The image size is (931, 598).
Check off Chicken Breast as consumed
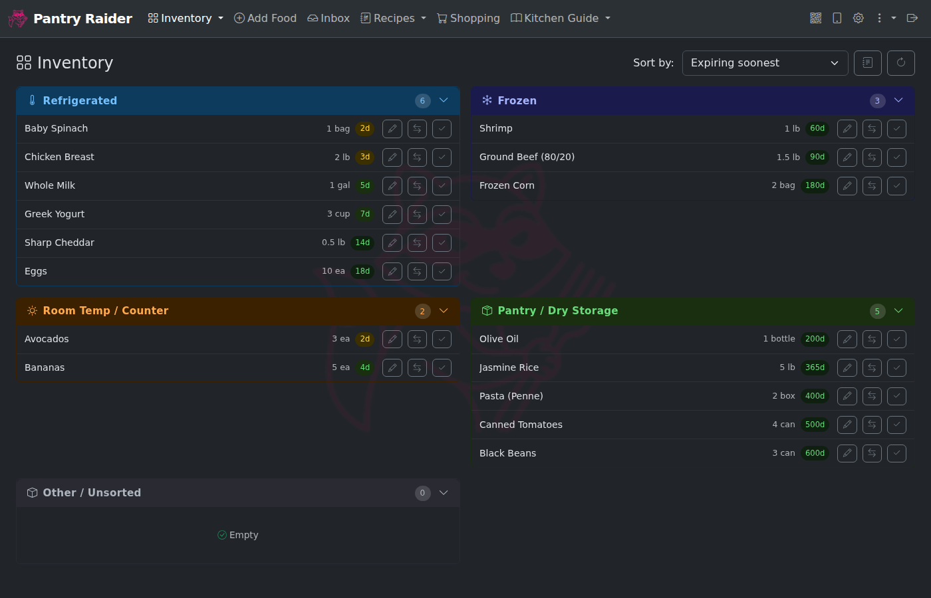[442, 157]
